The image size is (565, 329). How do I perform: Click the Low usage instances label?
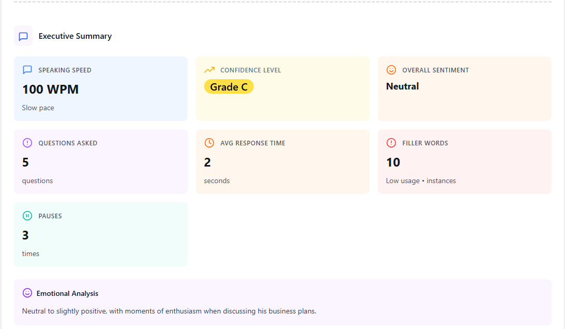tap(421, 181)
